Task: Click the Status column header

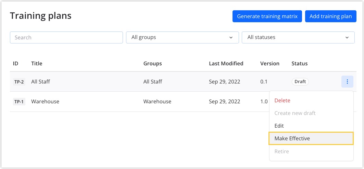Action: coord(299,64)
